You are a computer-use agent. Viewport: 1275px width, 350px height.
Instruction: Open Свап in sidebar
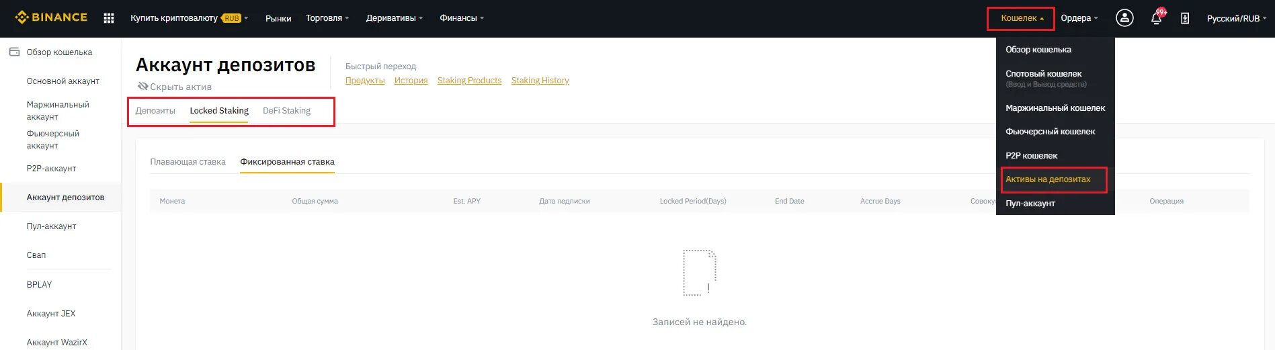point(36,255)
